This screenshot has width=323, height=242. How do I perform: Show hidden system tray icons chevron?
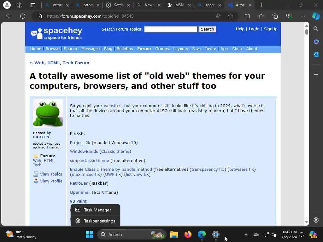coord(246,234)
